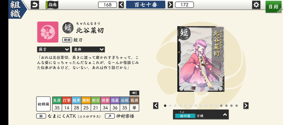Select the last page indicator dot
Image resolution: width=283 pixels, height=125 pixels.
236,106
